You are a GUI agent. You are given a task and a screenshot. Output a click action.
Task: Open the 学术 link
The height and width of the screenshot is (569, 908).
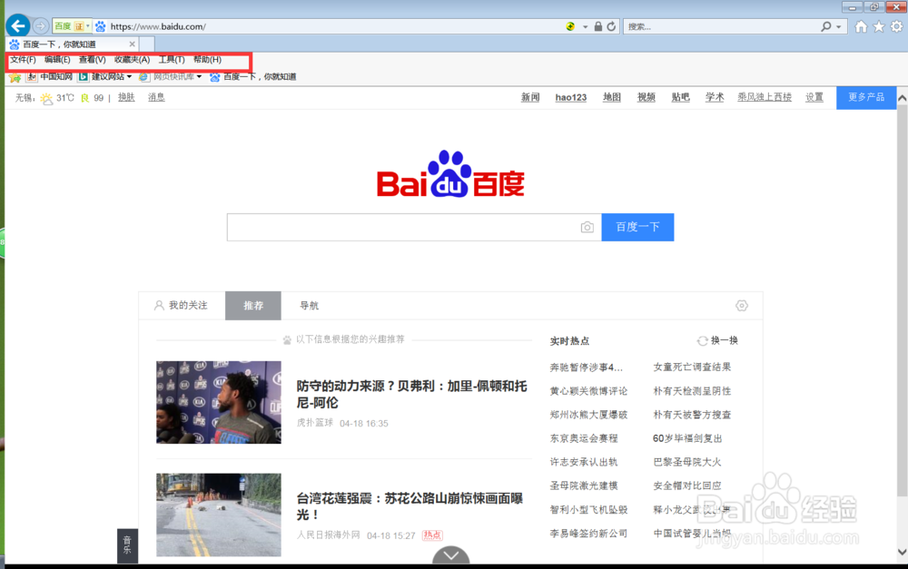coord(715,97)
